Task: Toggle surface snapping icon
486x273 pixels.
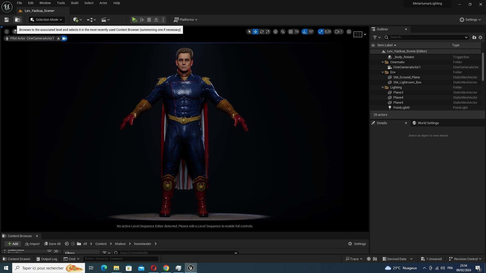Action: (283, 32)
